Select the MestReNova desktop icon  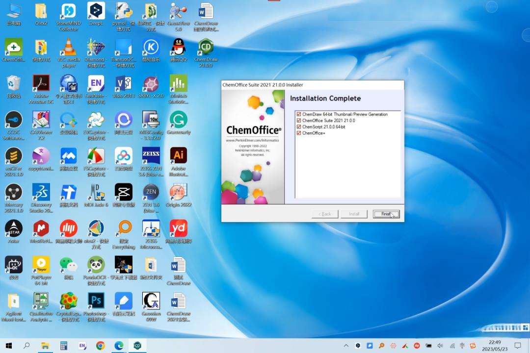click(x=41, y=231)
